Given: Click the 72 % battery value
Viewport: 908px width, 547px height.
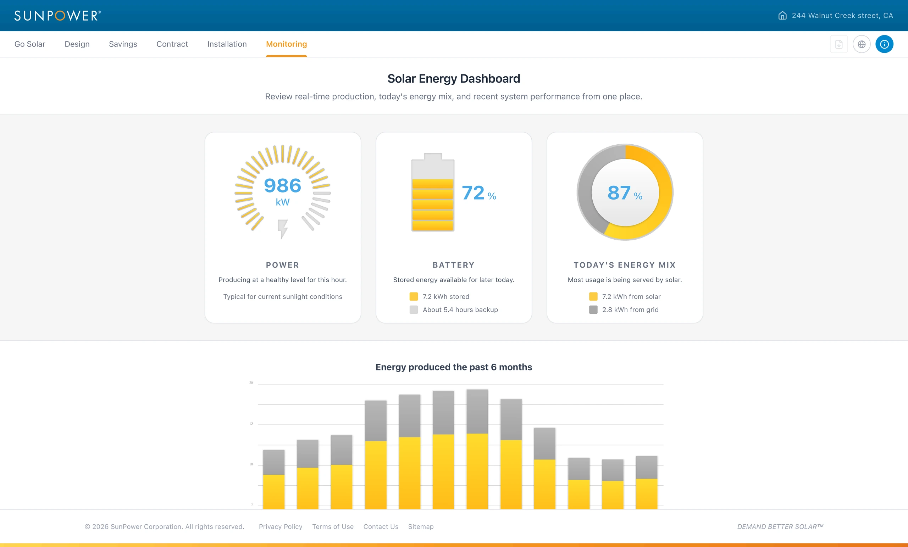Looking at the screenshot, I should [479, 193].
